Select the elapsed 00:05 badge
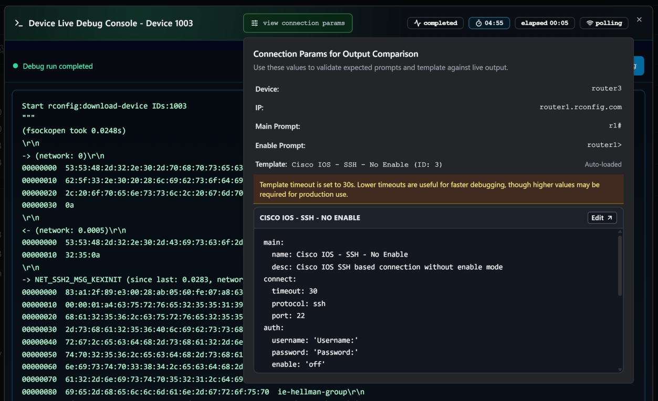 click(545, 23)
